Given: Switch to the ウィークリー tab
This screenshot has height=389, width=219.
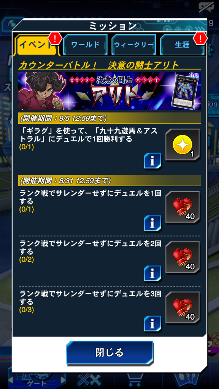Looking at the screenshot, I should [133, 45].
